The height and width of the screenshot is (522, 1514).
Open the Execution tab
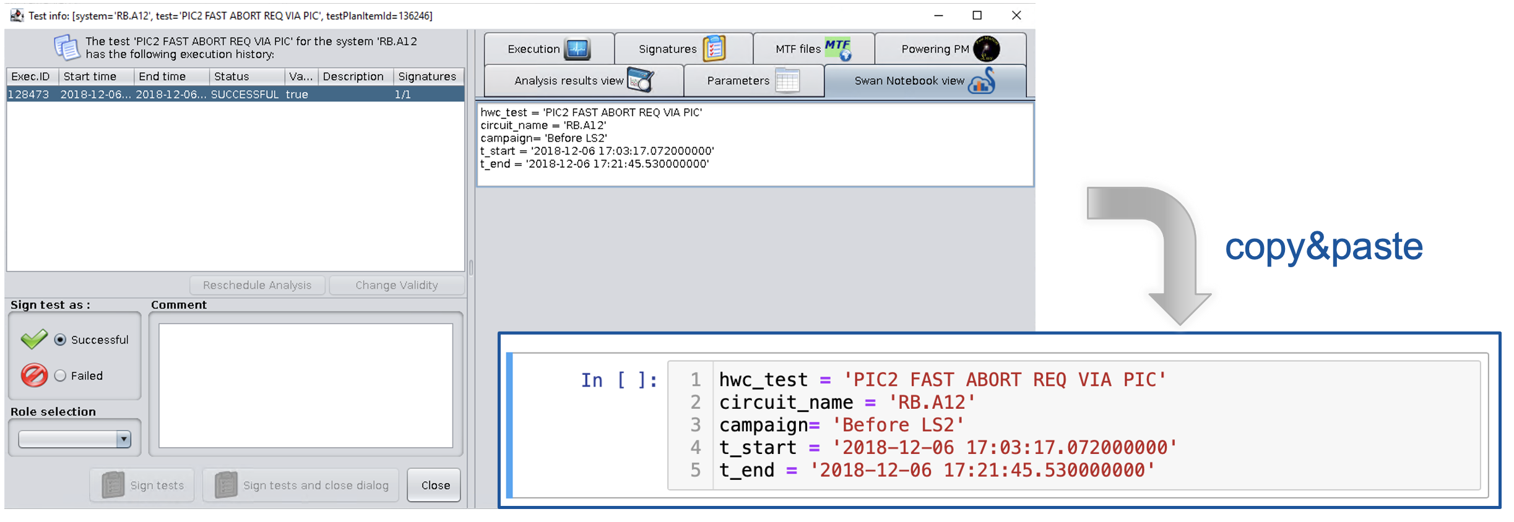tap(549, 49)
